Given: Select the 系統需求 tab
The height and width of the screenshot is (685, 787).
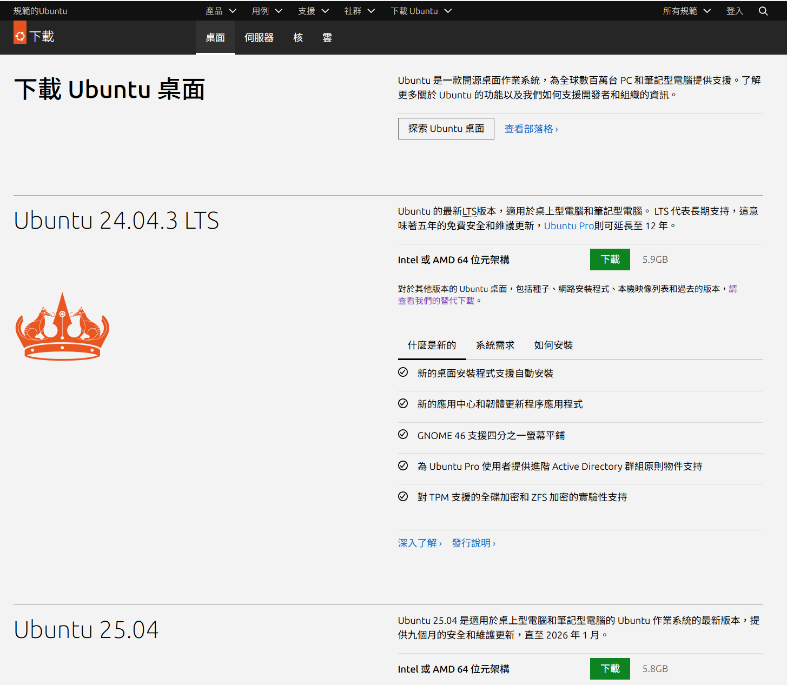Looking at the screenshot, I should 495,345.
